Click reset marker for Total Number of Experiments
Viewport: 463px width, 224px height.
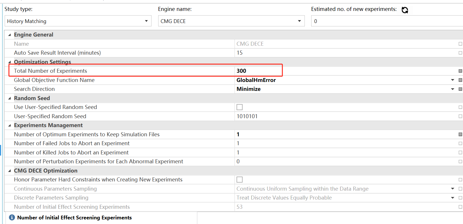pos(460,71)
